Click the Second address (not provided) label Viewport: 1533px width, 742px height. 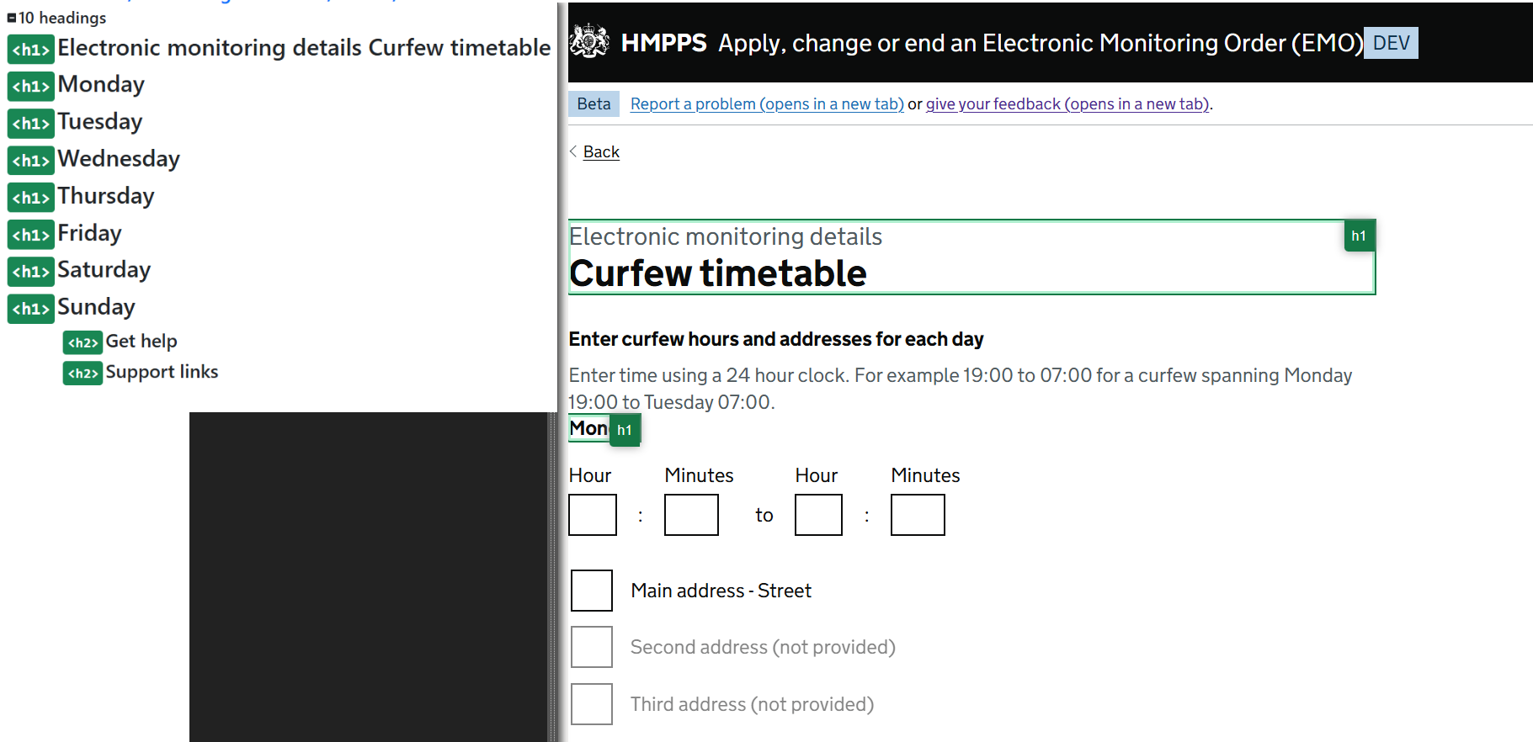(x=763, y=647)
